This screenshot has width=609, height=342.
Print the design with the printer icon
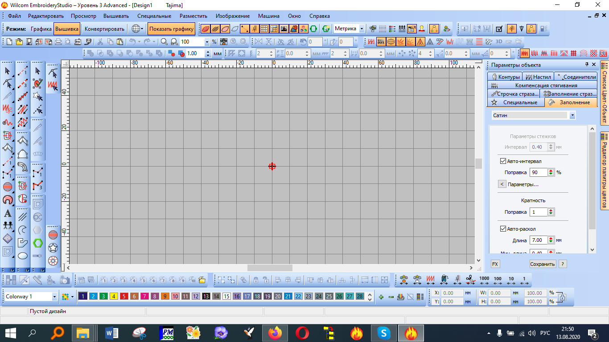coord(58,41)
